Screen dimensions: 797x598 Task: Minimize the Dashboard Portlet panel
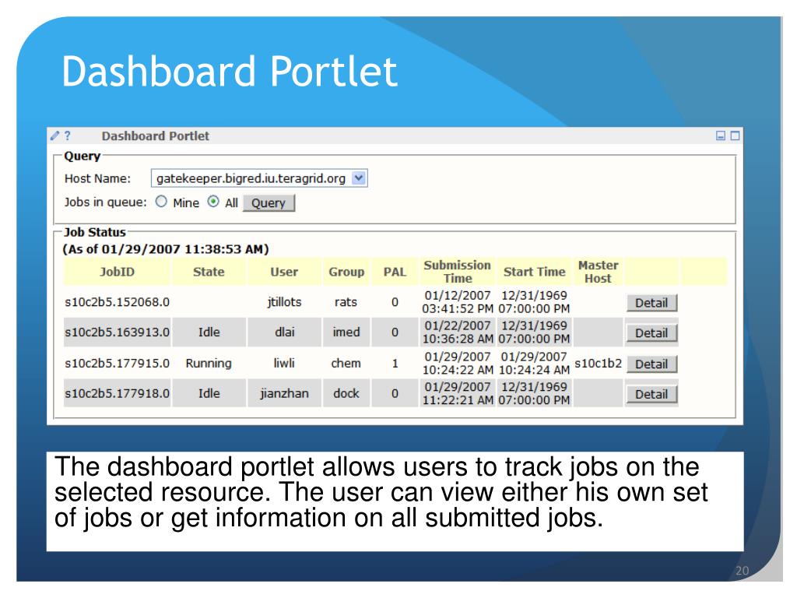(x=720, y=135)
